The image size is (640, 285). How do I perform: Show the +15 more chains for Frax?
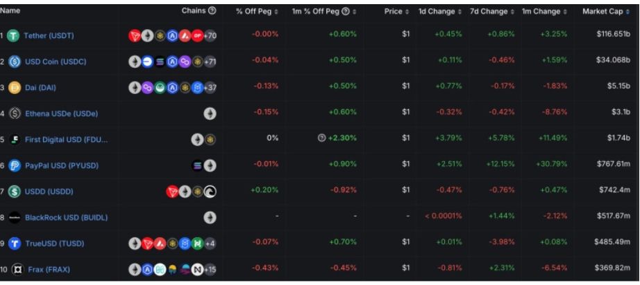tap(210, 268)
